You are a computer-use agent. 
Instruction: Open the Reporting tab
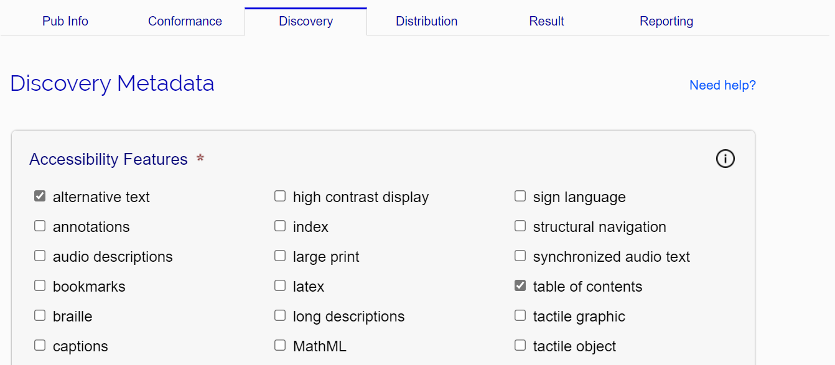pyautogui.click(x=666, y=21)
